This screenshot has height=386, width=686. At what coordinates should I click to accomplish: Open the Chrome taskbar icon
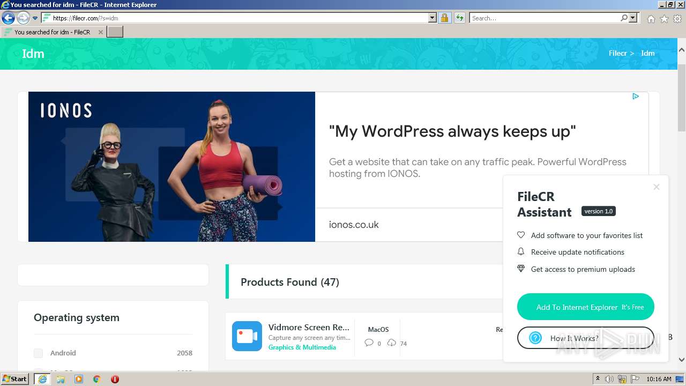point(97,379)
